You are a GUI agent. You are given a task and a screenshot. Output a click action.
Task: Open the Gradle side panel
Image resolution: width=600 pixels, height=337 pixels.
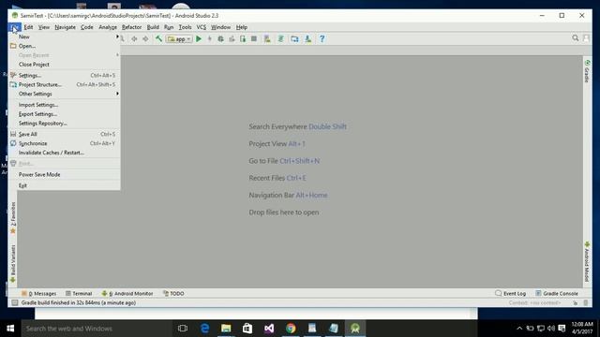[587, 71]
